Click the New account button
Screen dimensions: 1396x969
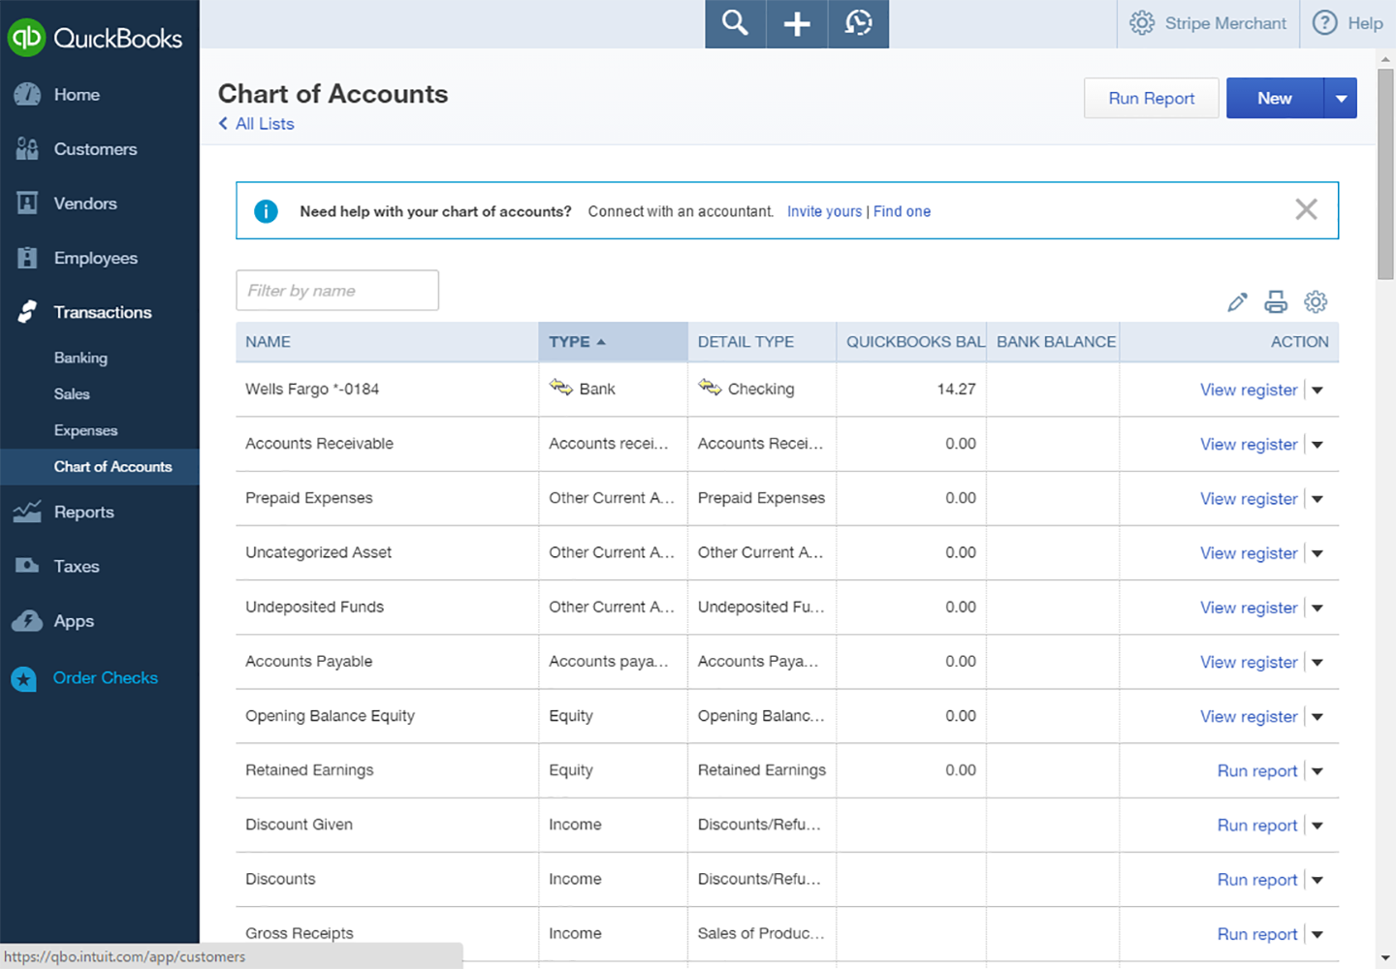[x=1275, y=99]
